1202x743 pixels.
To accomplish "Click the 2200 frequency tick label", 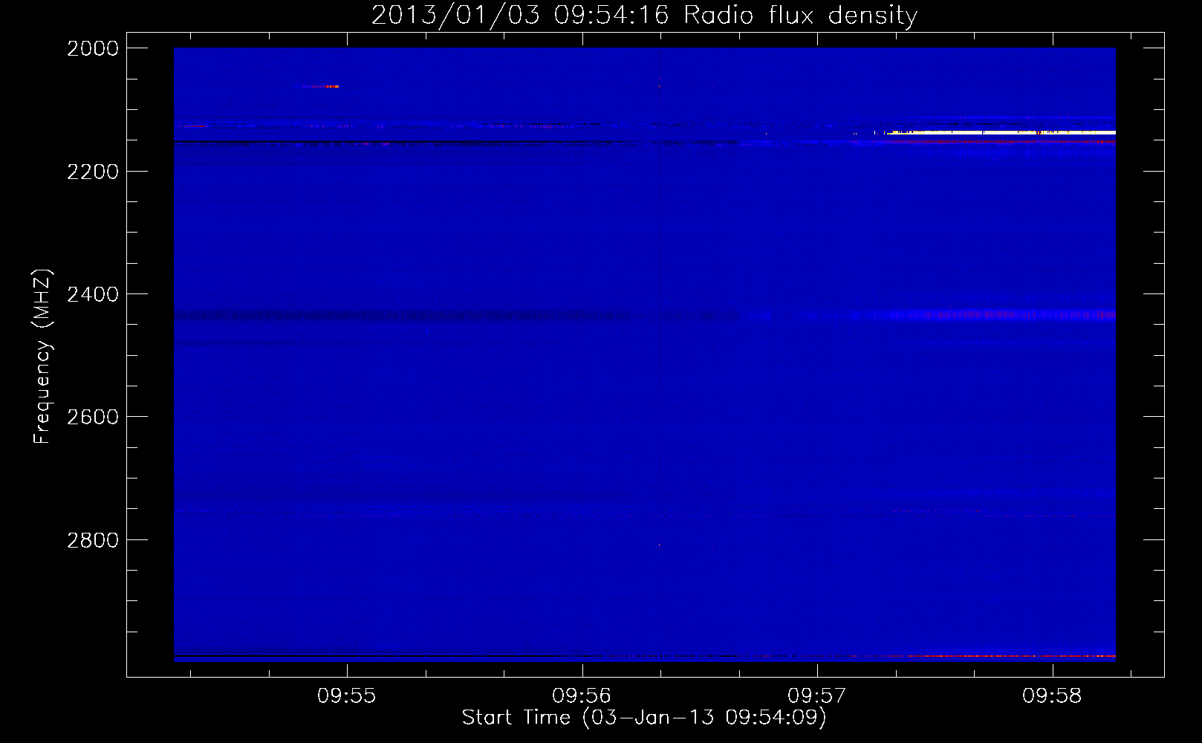I will coord(93,172).
